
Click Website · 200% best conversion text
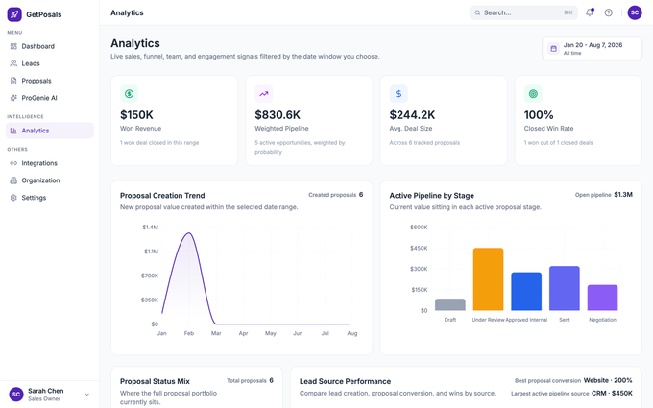pos(608,380)
